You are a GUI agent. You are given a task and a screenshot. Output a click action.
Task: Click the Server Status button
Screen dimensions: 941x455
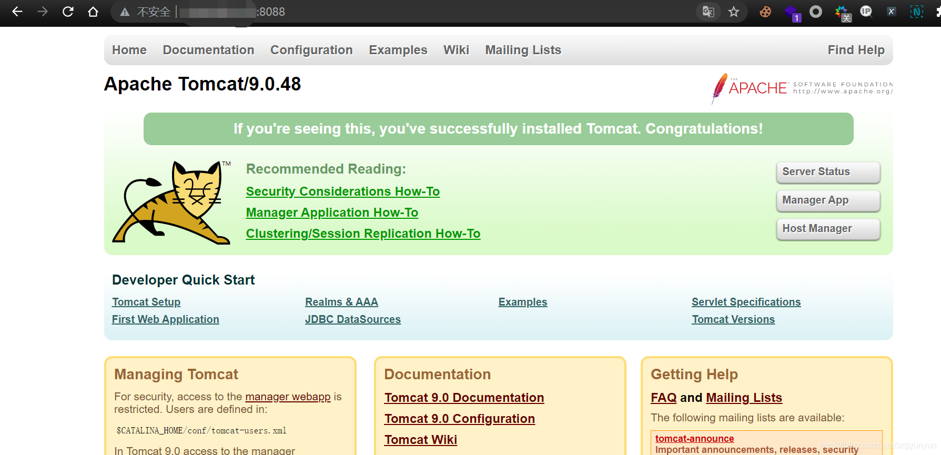tap(828, 172)
